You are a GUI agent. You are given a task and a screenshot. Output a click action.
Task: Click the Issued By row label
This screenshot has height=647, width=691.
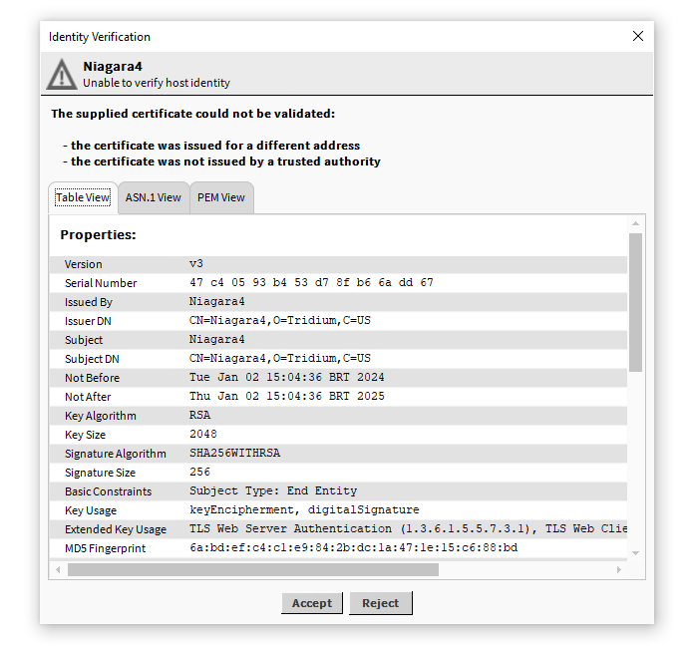89,302
